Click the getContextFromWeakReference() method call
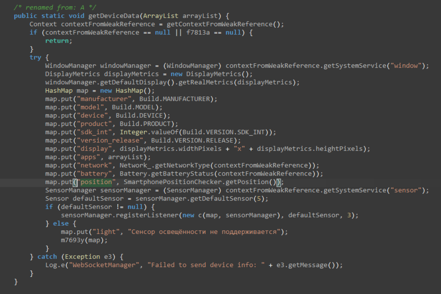This screenshot has width=441, height=294. [225, 24]
